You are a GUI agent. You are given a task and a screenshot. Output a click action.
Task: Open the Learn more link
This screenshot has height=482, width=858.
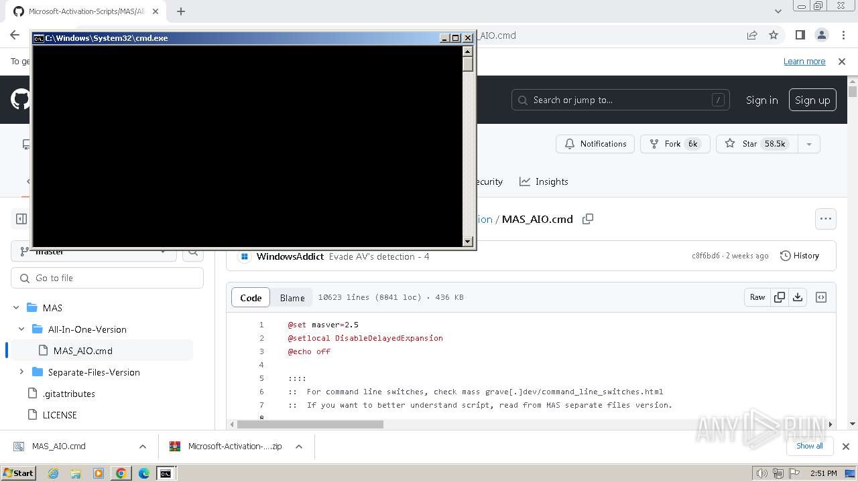coord(804,62)
